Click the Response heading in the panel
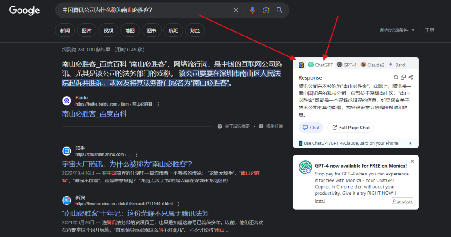 click(x=310, y=77)
